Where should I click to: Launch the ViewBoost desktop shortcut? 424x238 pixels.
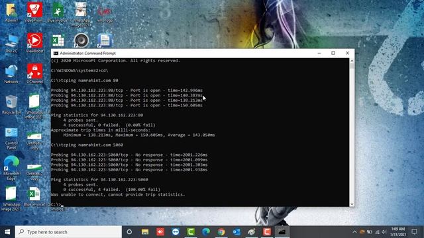click(x=34, y=43)
